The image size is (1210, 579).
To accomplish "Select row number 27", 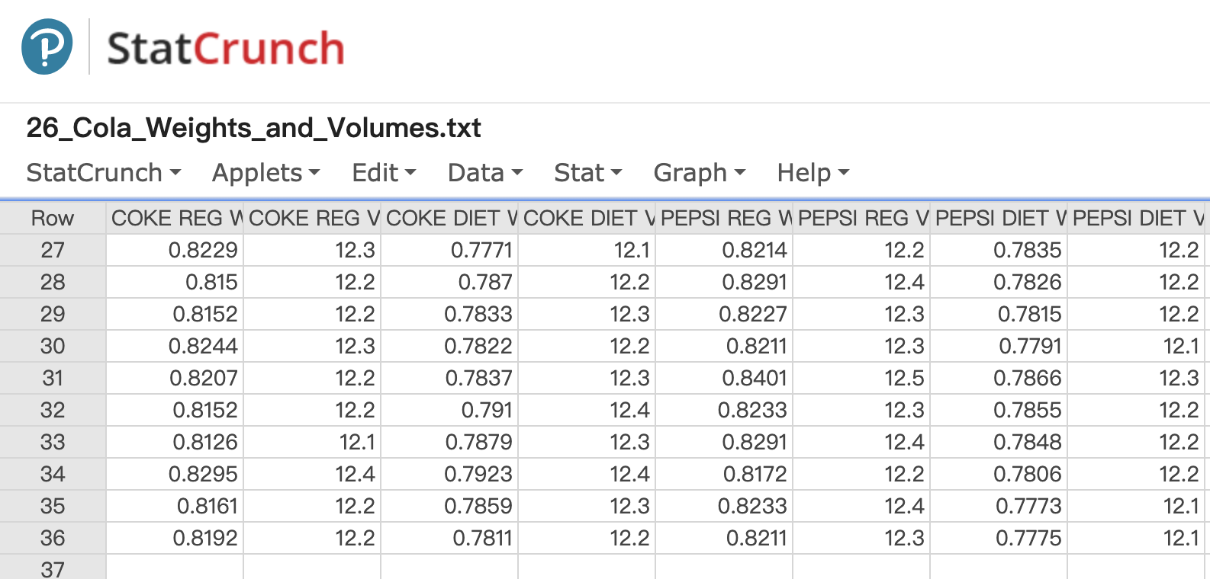I will click(x=53, y=250).
